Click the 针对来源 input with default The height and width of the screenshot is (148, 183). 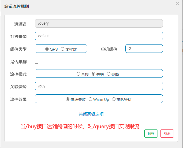click(99, 36)
